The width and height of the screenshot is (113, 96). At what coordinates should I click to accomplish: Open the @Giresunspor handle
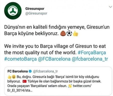tap(36, 13)
